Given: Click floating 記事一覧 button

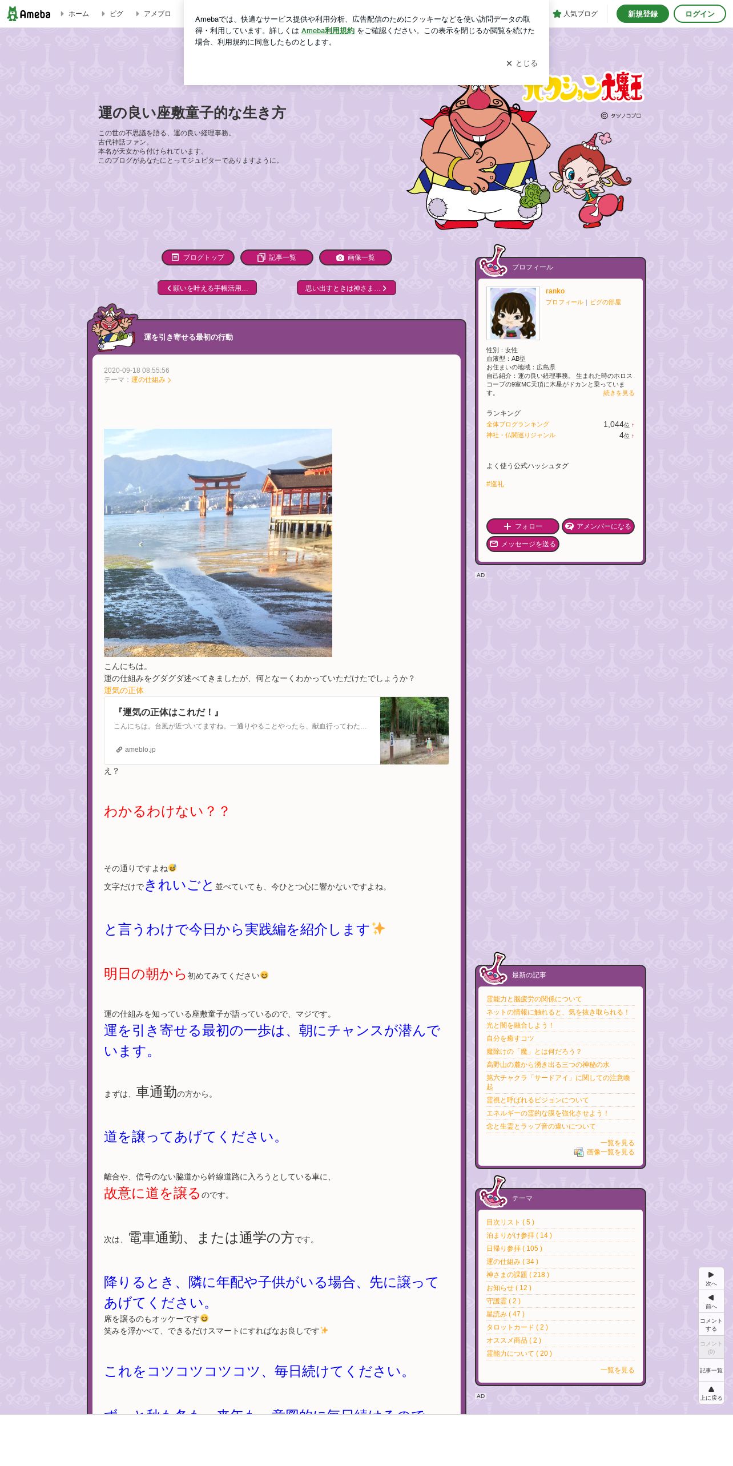Looking at the screenshot, I should coord(711,1370).
